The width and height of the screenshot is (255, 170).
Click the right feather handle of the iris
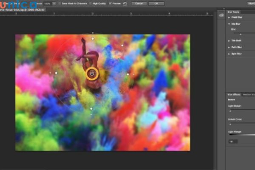coord(127,74)
